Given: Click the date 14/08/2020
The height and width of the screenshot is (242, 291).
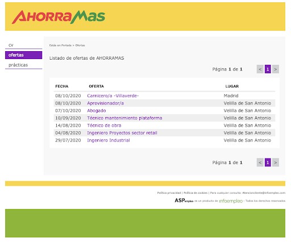Looking at the screenshot, I should [x=68, y=126].
